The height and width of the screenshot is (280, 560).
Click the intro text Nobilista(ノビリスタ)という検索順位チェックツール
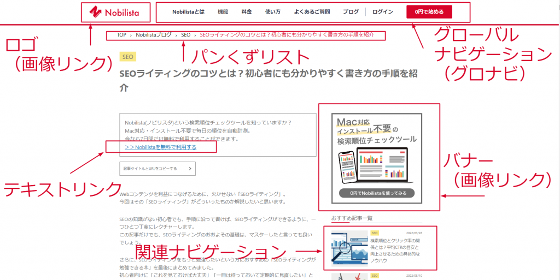tap(208, 123)
